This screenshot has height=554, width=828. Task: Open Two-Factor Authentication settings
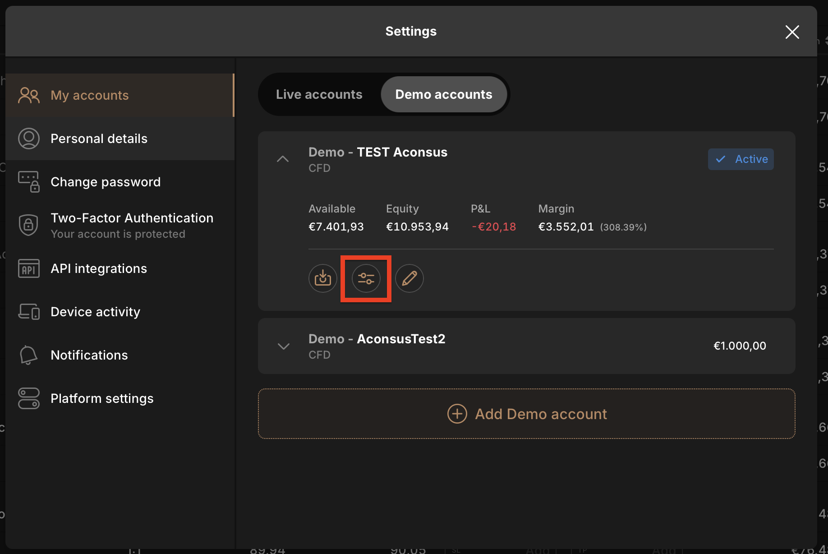pyautogui.click(x=132, y=217)
